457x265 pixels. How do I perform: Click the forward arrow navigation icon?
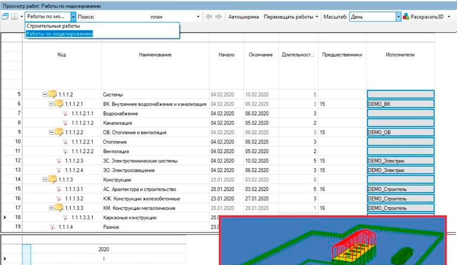(218, 17)
